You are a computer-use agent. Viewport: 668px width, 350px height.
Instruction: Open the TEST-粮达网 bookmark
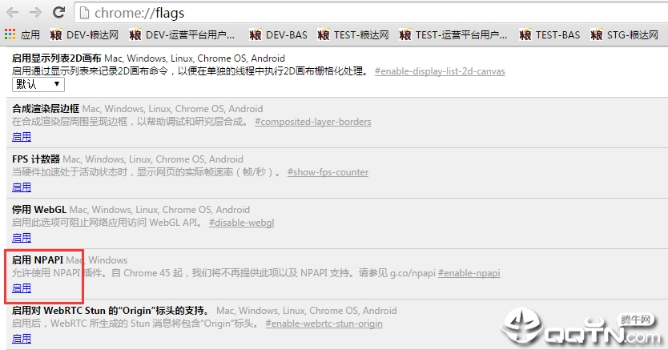coord(353,34)
